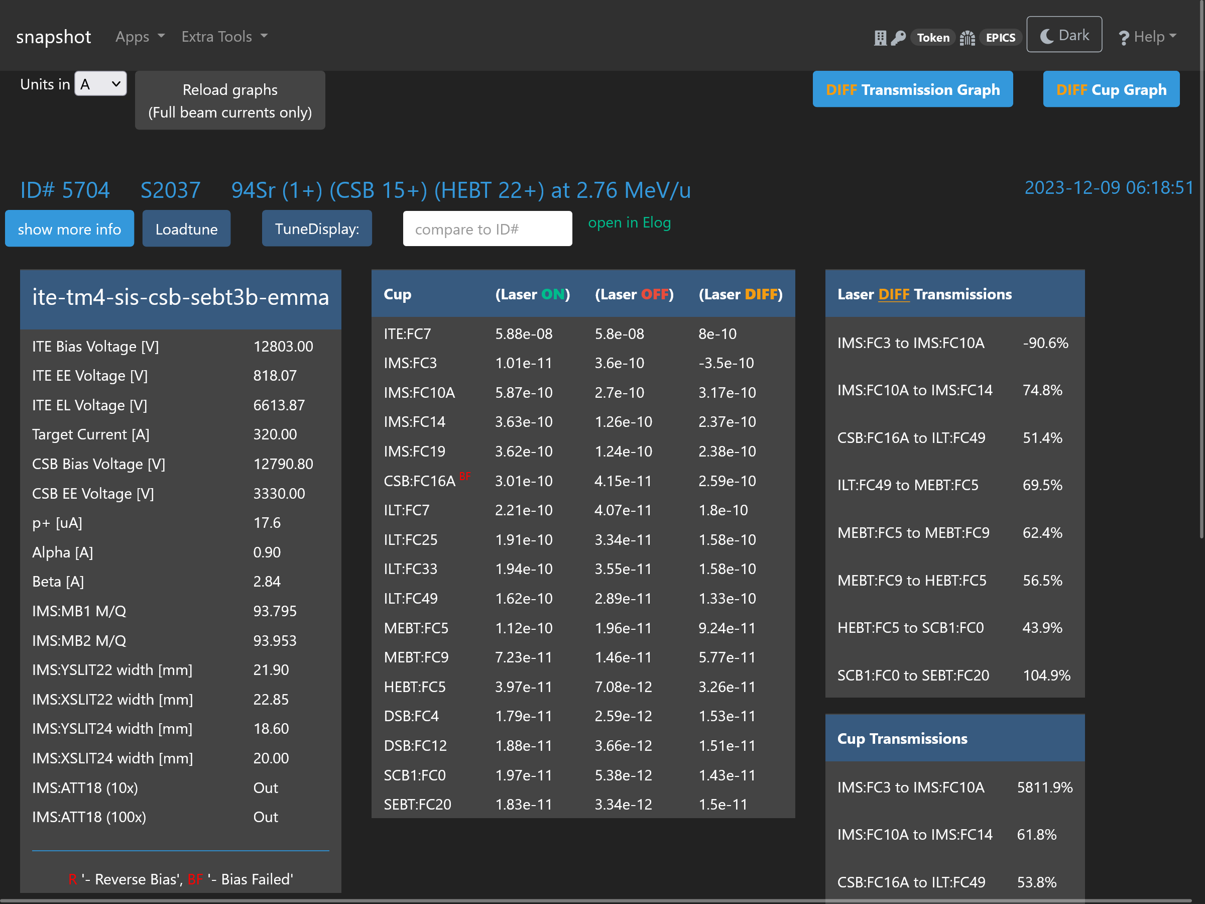
Task: Open the Extra Tools dropdown menu
Action: 224,37
